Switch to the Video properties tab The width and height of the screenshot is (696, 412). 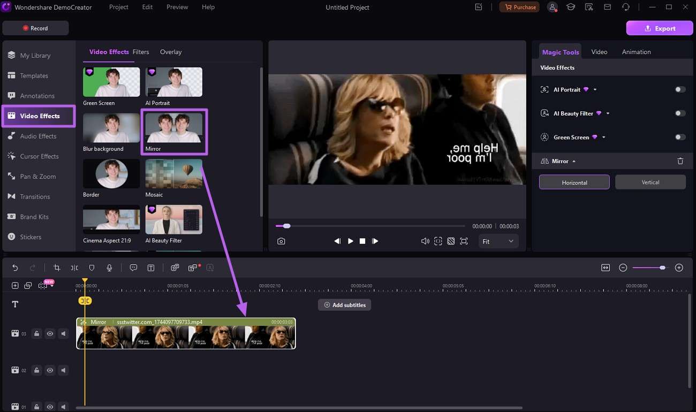(599, 52)
